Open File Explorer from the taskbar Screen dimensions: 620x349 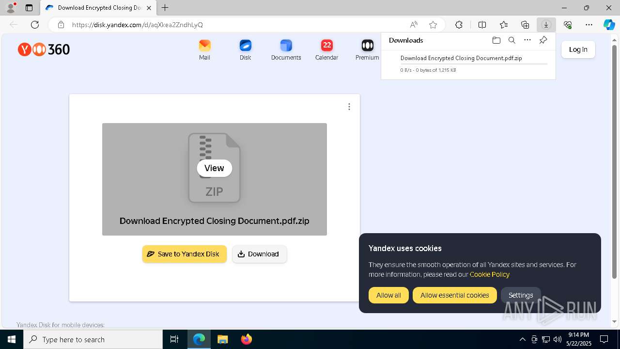click(x=222, y=339)
